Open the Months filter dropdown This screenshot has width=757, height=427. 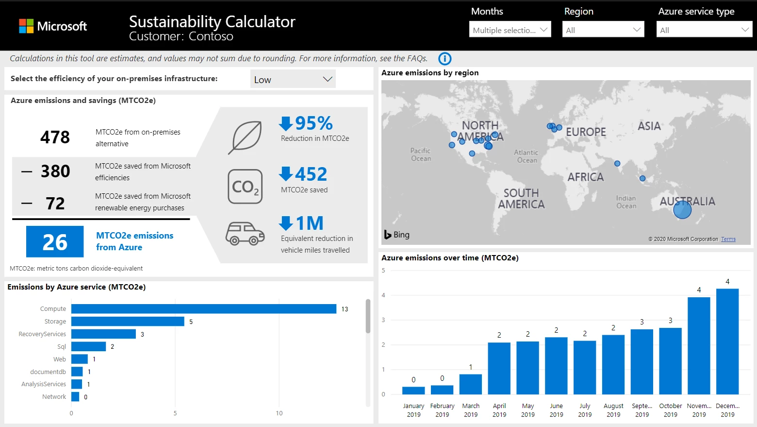pyautogui.click(x=510, y=30)
